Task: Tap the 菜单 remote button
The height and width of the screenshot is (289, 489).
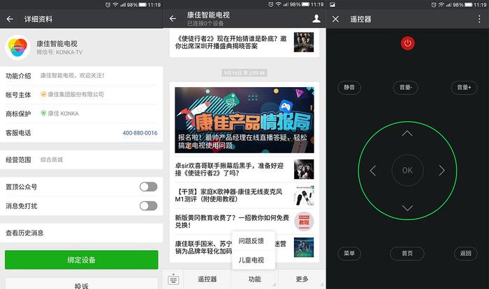Action: point(349,253)
